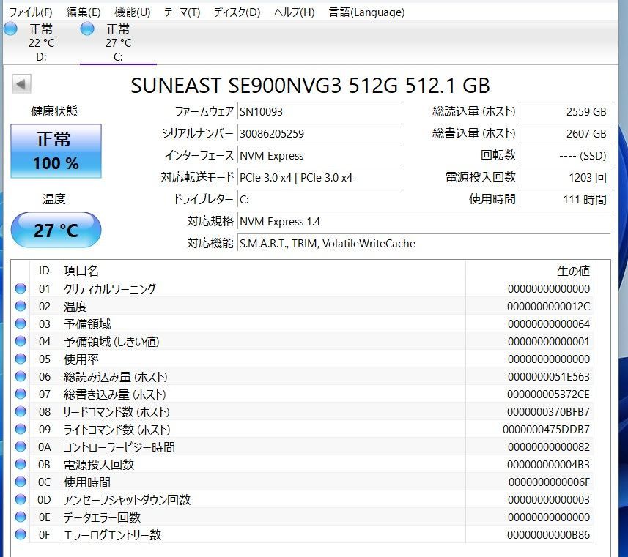
Task: Click the blue status orb for drive D:
Action: click(10, 29)
